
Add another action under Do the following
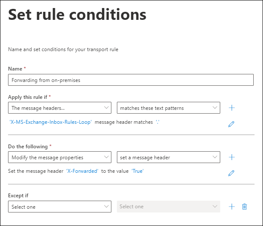pyautogui.click(x=232, y=157)
